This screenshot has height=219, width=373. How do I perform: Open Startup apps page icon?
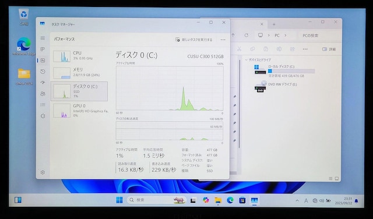click(x=43, y=83)
